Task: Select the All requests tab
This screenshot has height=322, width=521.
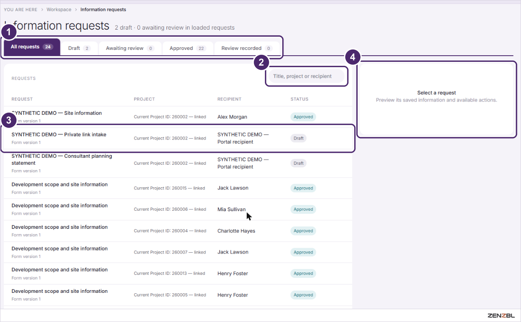Action: tap(32, 47)
